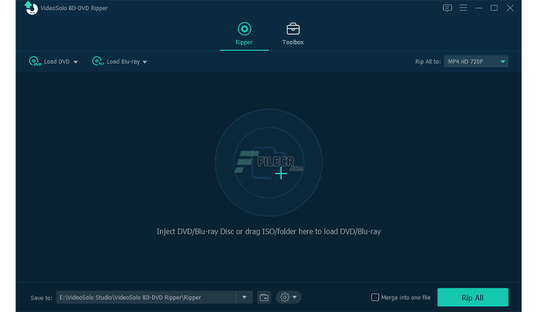Click the Load DVD disc icon
The image size is (539, 312).
click(x=35, y=61)
